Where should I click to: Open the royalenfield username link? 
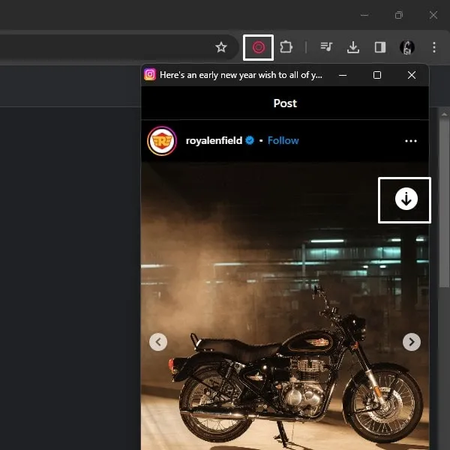(214, 141)
